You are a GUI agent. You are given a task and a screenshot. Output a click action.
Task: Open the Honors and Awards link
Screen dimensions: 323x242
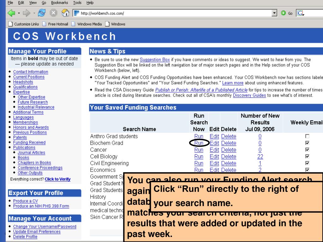tap(31, 127)
